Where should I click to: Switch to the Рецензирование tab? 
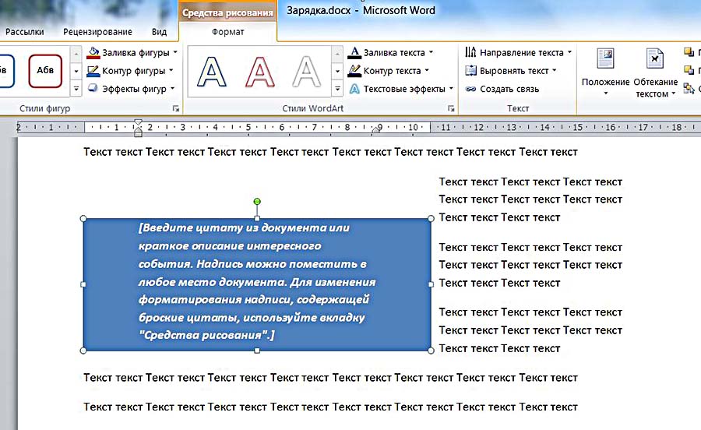click(x=97, y=32)
